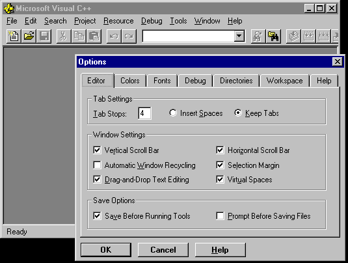
Task: Open the Window menu
Action: point(207,21)
